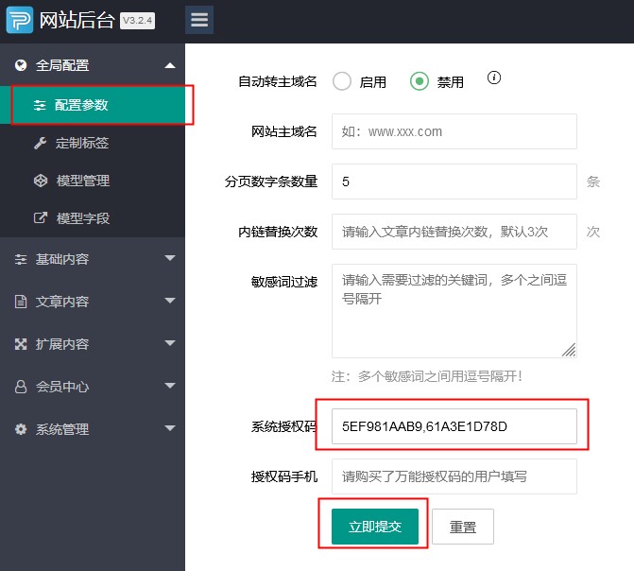Click into the 敏感词过滤 textarea
The image size is (634, 571).
point(454,311)
